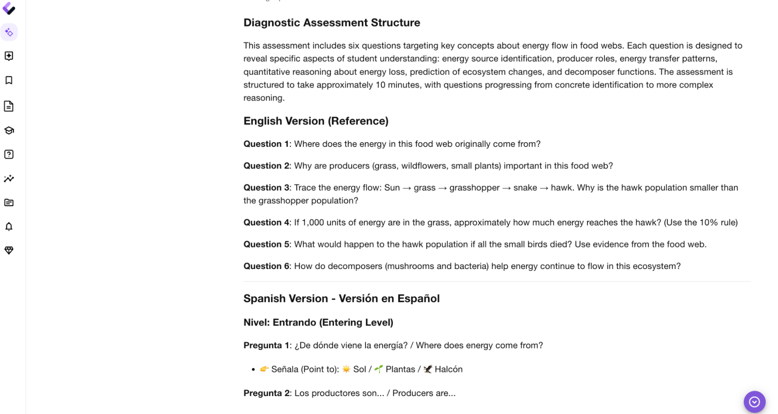The height and width of the screenshot is (414, 778).
Task: Click the Question 6 decomposers line
Action: (x=462, y=266)
